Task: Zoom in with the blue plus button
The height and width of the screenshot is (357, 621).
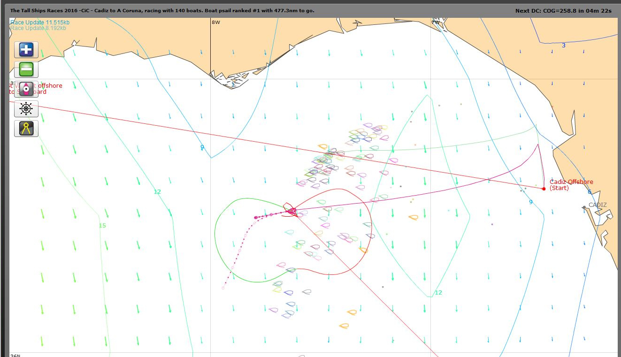Action: pos(26,49)
